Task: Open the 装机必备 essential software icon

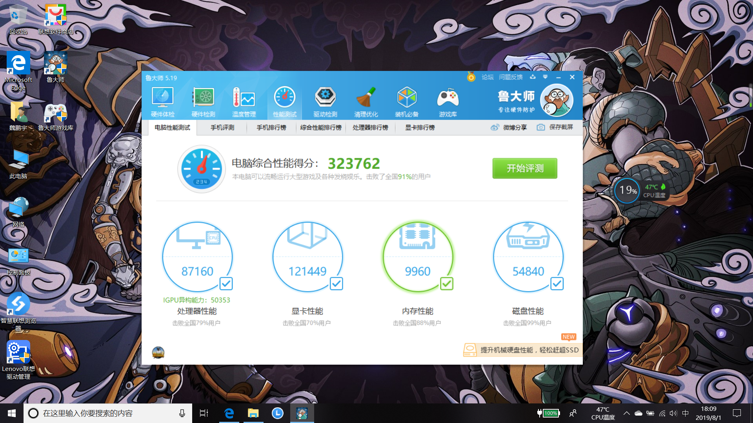Action: click(x=407, y=102)
